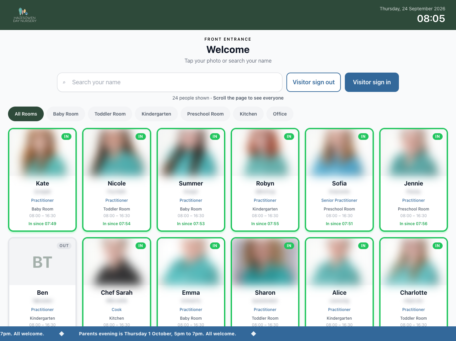Start Visitor sign in

(372, 82)
